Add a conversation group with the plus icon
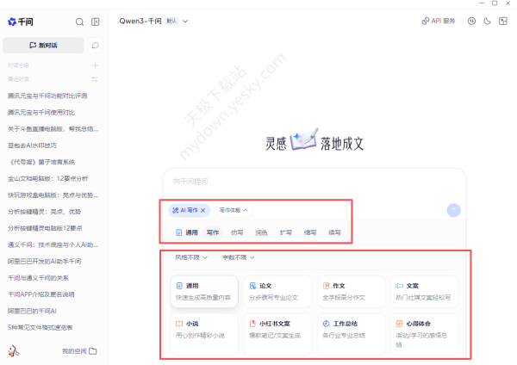The height and width of the screenshot is (365, 517). point(95,65)
